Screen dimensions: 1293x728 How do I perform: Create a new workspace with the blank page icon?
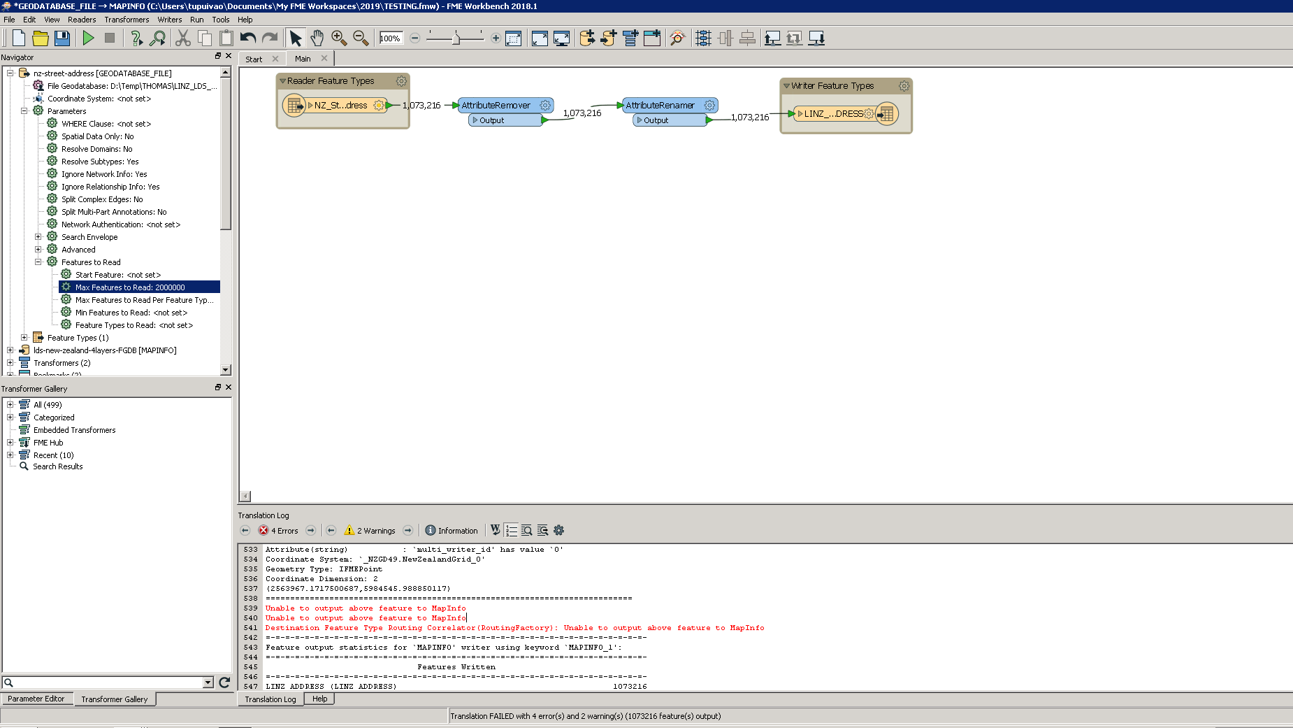pyautogui.click(x=19, y=38)
